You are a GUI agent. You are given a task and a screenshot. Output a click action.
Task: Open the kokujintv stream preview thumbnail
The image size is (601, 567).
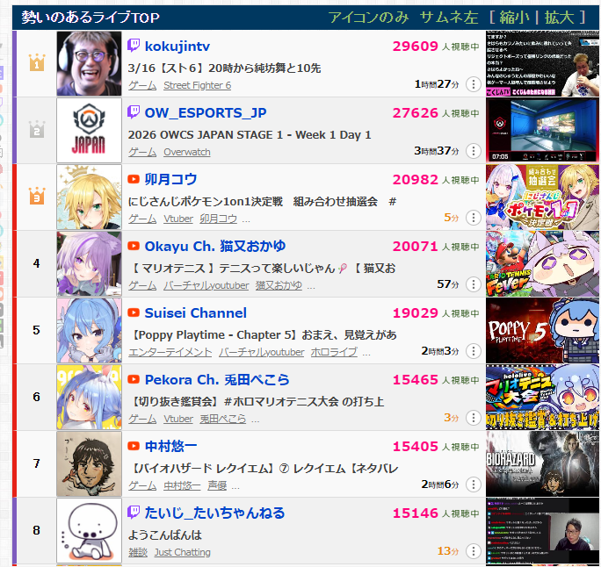click(x=542, y=63)
